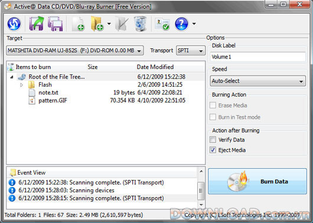Viewport: 313px width, 223px height.
Task: Click the Burn Data button
Action: (x=257, y=181)
